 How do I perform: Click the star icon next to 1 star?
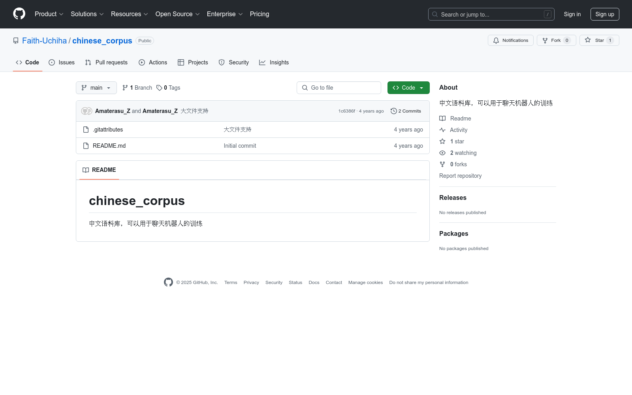(x=442, y=141)
